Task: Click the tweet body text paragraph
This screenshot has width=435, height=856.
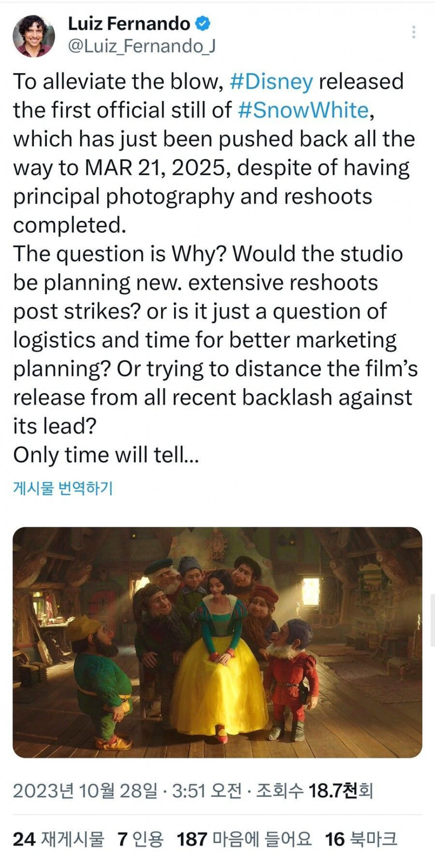Action: (215, 268)
